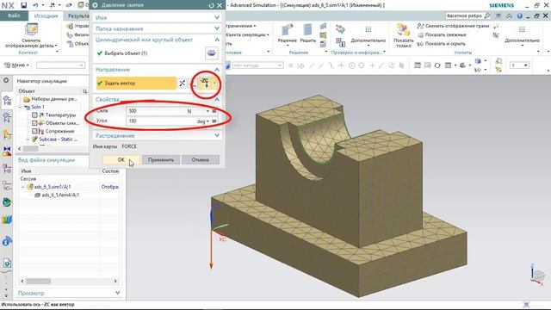This screenshot has height=310, width=551.
Task: Open the Файл menu tab
Action: click(x=14, y=15)
